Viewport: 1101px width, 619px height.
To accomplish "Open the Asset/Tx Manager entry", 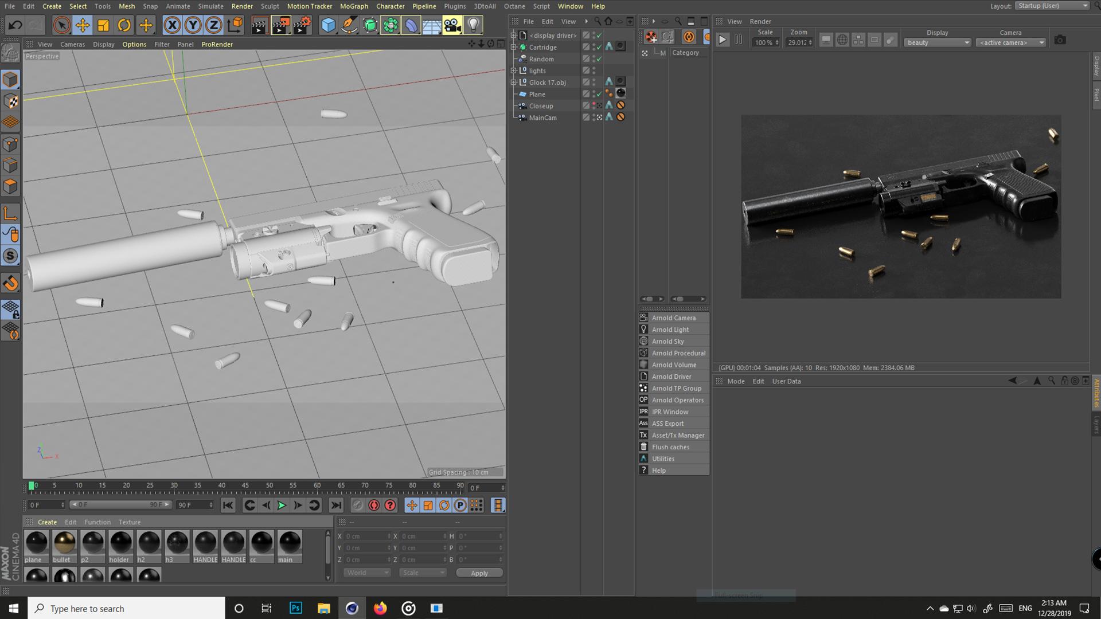I will pyautogui.click(x=674, y=435).
